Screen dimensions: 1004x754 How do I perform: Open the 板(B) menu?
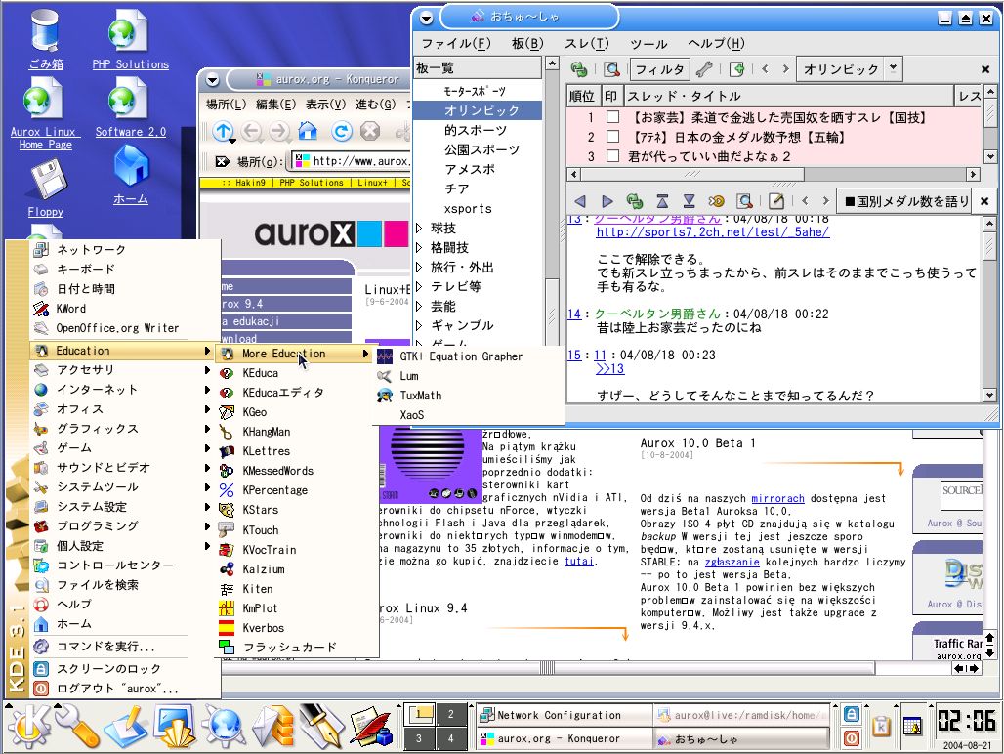click(527, 44)
